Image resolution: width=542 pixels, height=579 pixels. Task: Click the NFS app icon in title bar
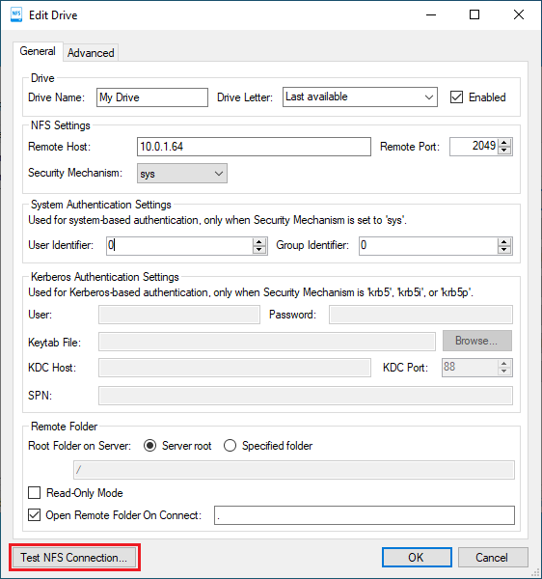tap(16, 14)
